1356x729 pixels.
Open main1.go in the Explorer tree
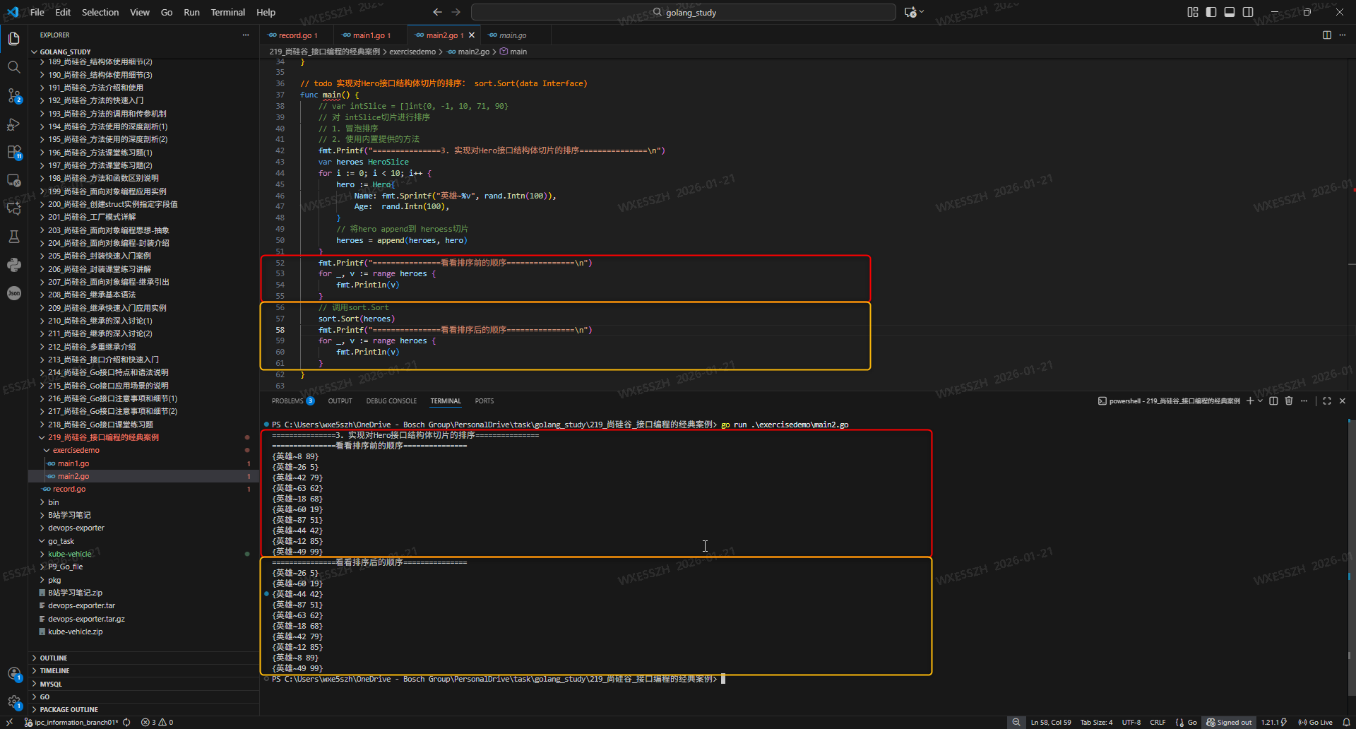(73, 463)
